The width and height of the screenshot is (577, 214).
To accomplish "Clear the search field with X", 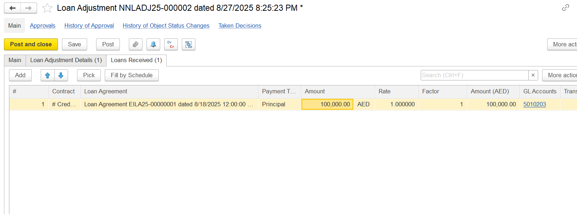I will [533, 75].
